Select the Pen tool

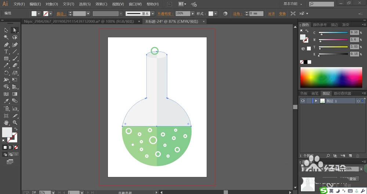(6, 44)
